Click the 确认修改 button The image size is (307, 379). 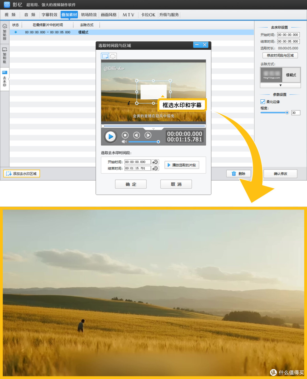pos(280,173)
